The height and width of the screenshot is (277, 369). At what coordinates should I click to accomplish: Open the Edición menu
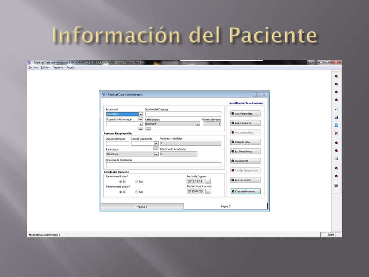tap(46, 67)
